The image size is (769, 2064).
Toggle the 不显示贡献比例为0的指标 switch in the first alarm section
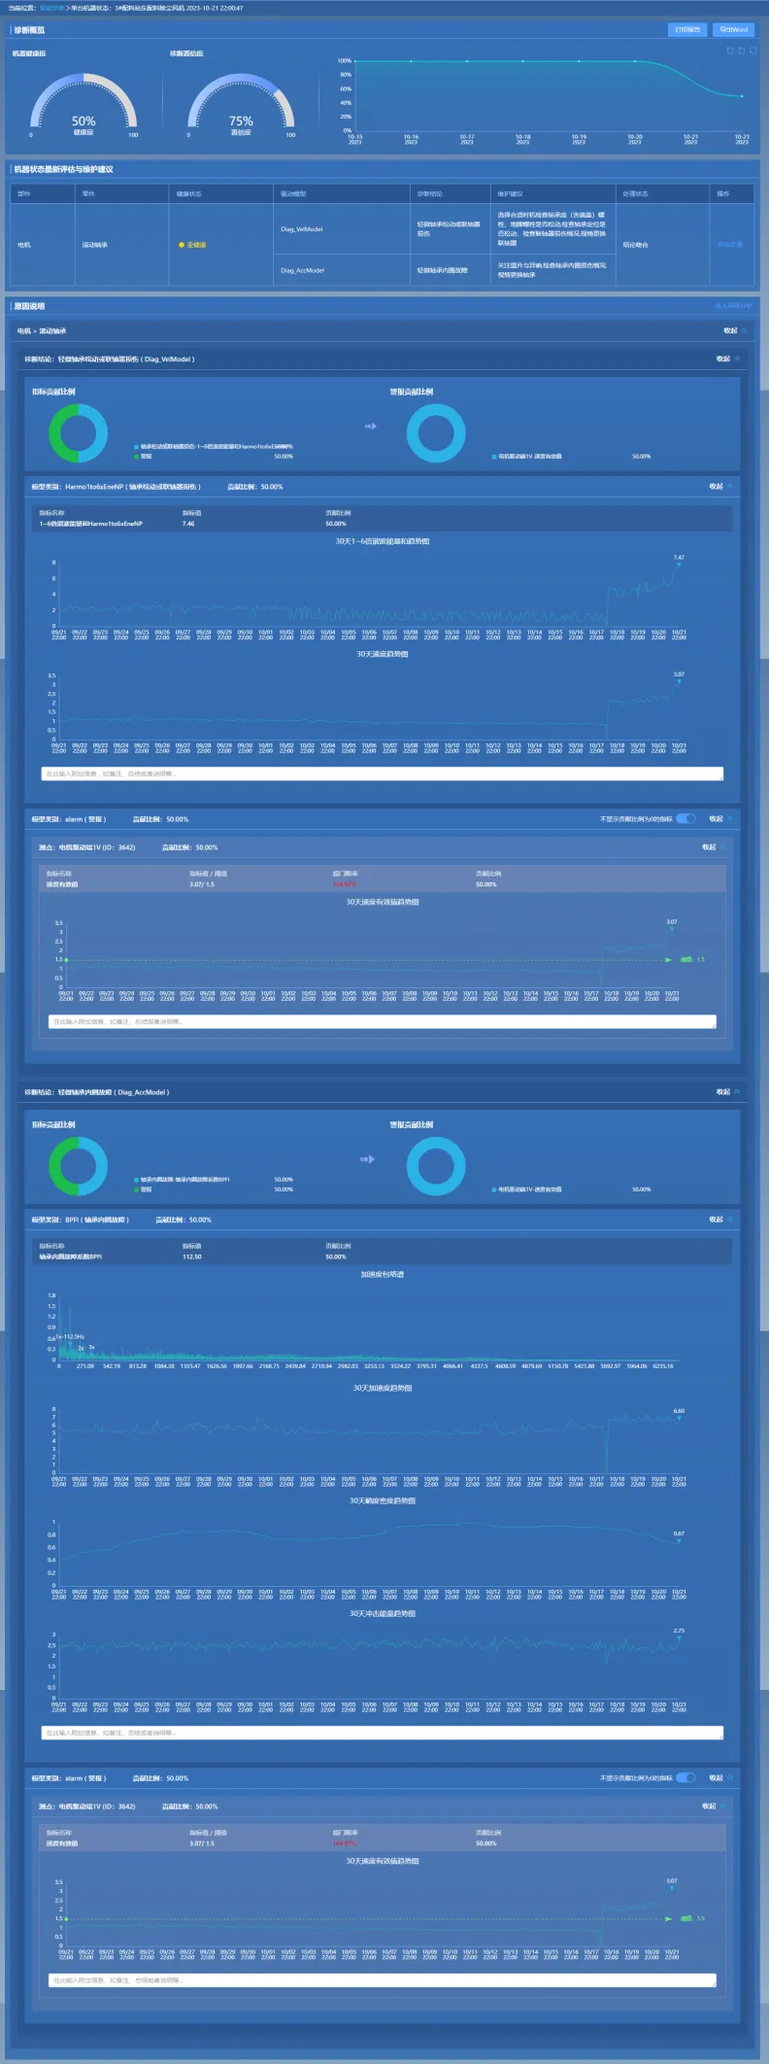click(685, 819)
